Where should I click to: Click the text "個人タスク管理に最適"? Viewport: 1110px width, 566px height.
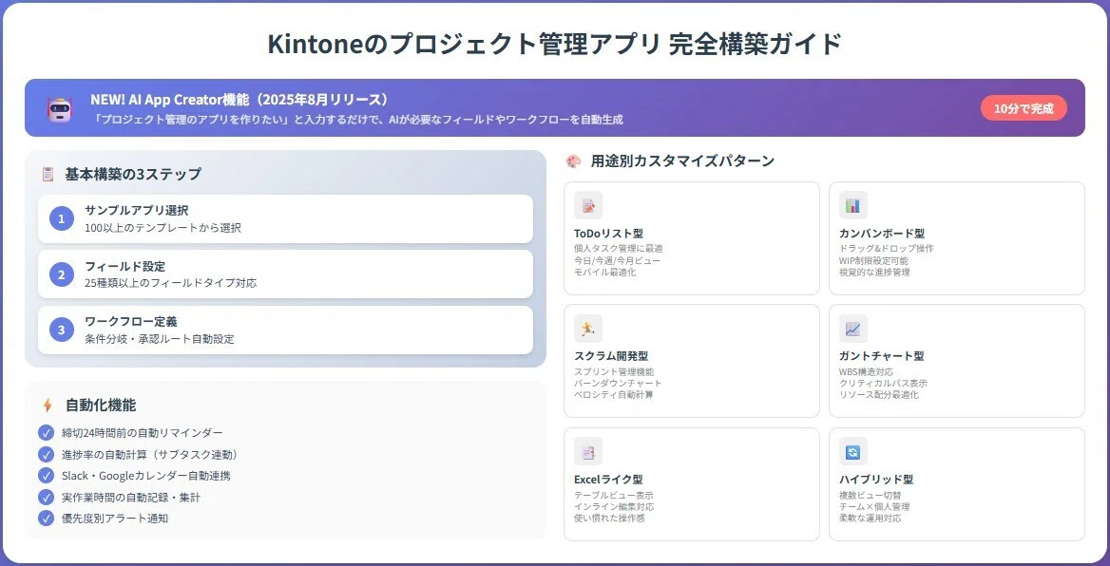(619, 248)
